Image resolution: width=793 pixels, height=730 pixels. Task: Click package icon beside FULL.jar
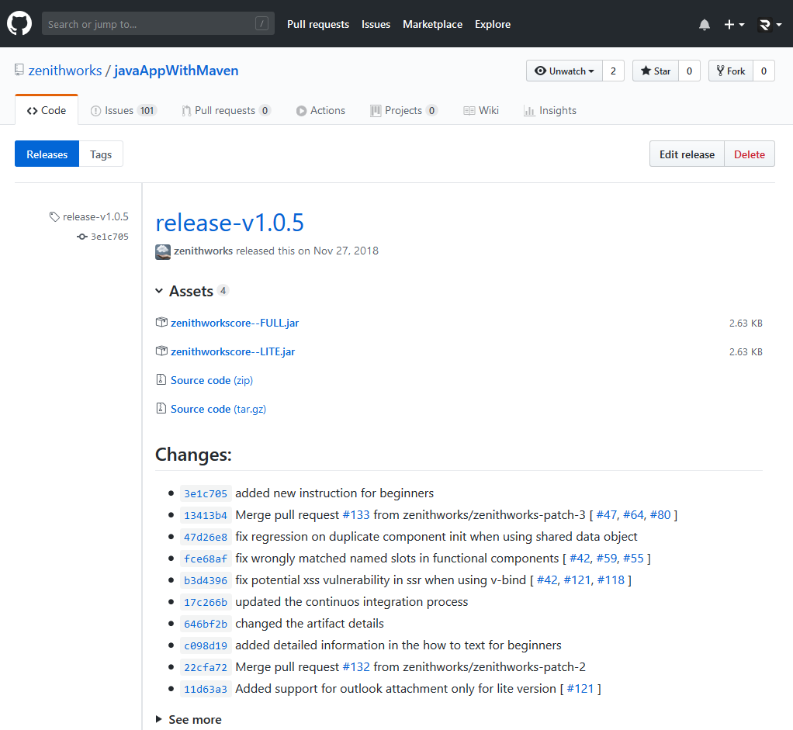click(x=161, y=322)
